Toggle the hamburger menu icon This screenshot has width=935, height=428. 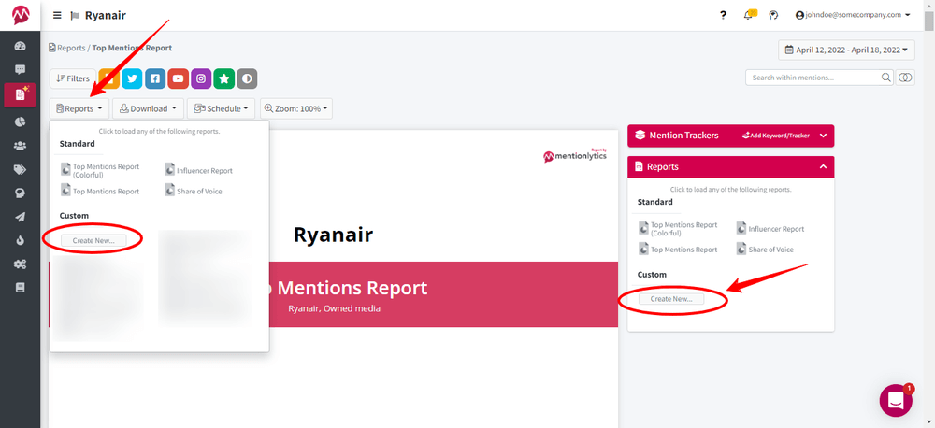[x=57, y=16]
